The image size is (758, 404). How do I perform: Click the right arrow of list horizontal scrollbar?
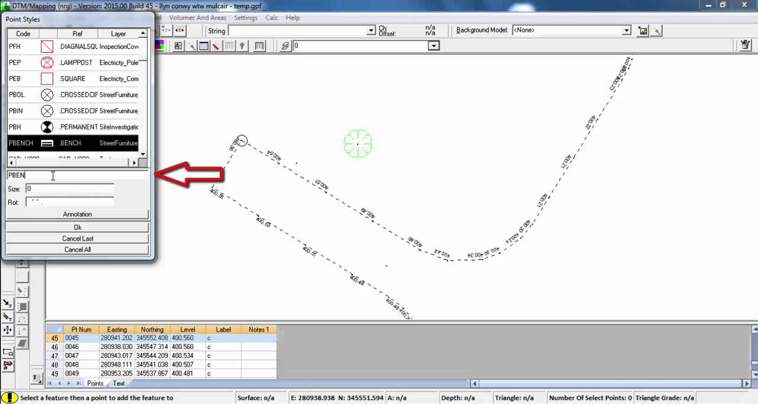[x=134, y=162]
